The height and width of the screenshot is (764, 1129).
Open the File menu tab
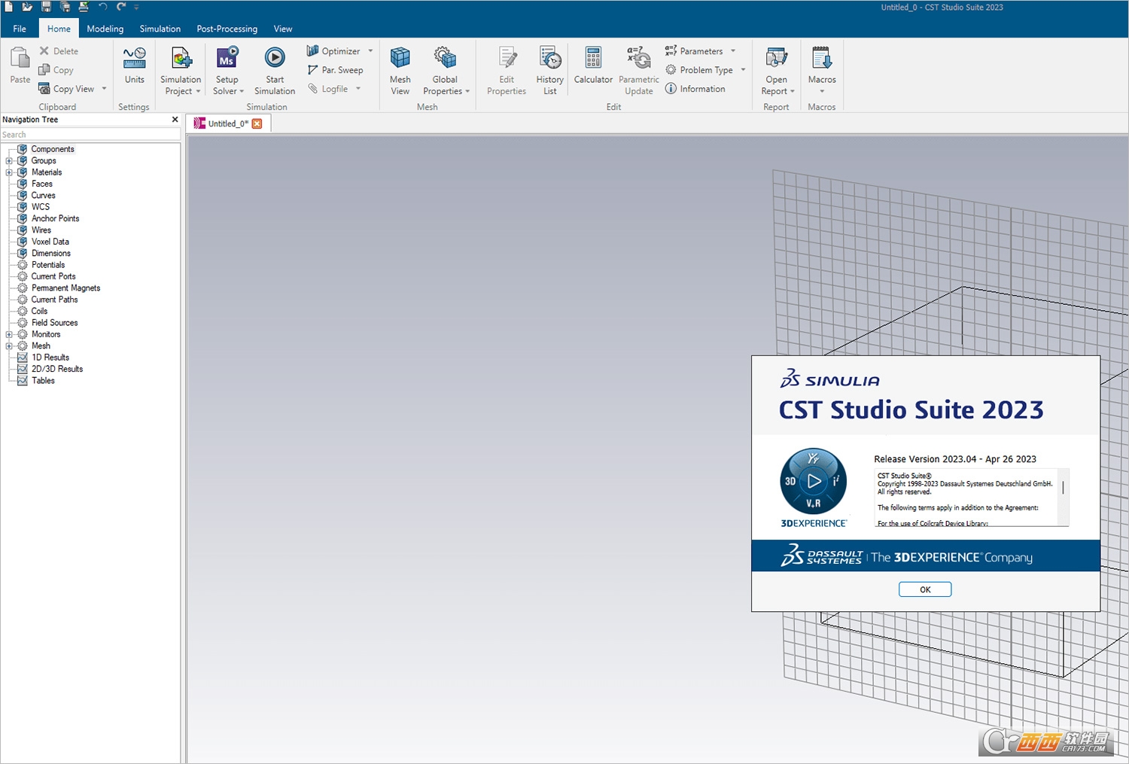(x=20, y=29)
